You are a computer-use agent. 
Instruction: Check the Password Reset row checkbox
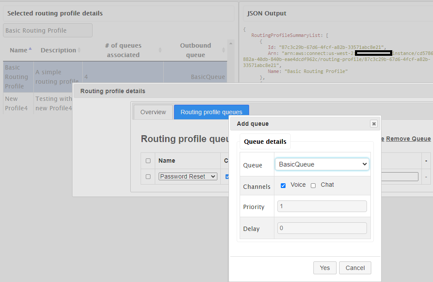(148, 176)
